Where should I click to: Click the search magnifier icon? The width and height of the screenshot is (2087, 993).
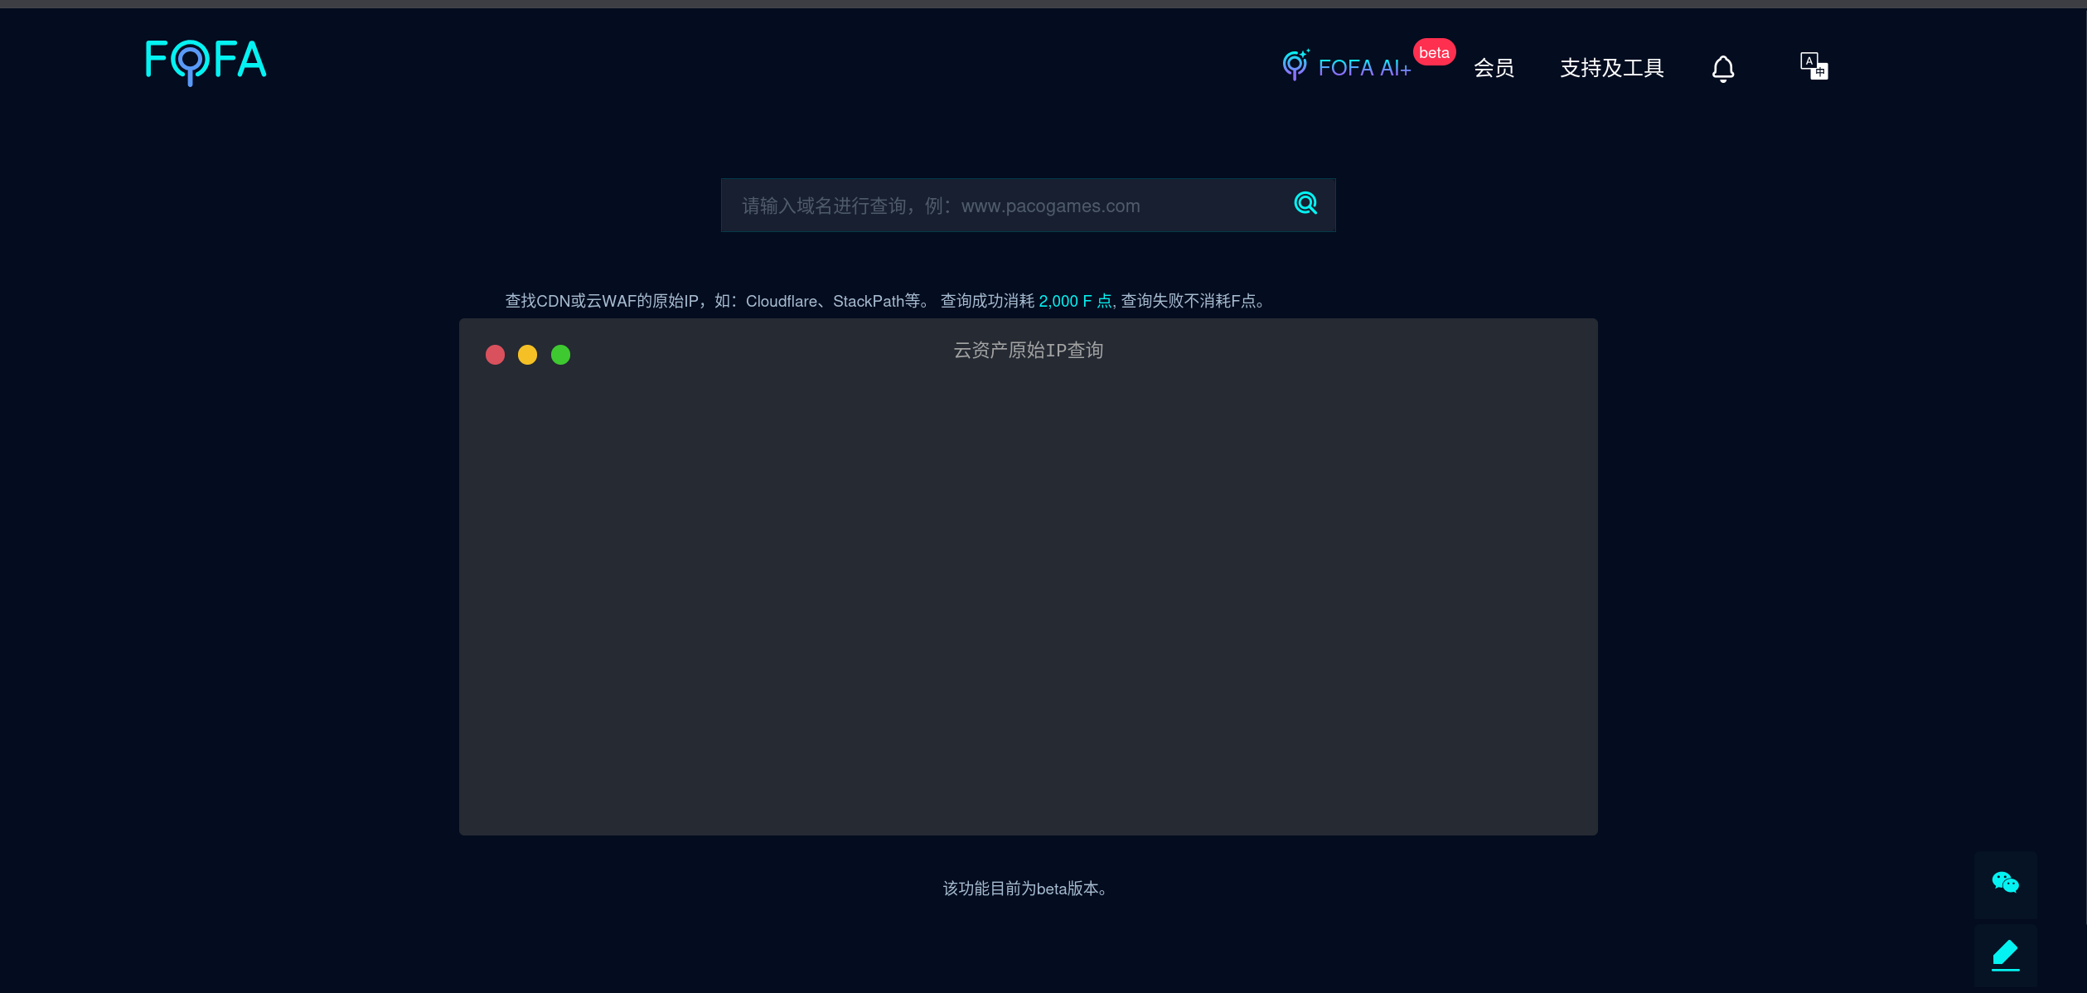(x=1305, y=203)
